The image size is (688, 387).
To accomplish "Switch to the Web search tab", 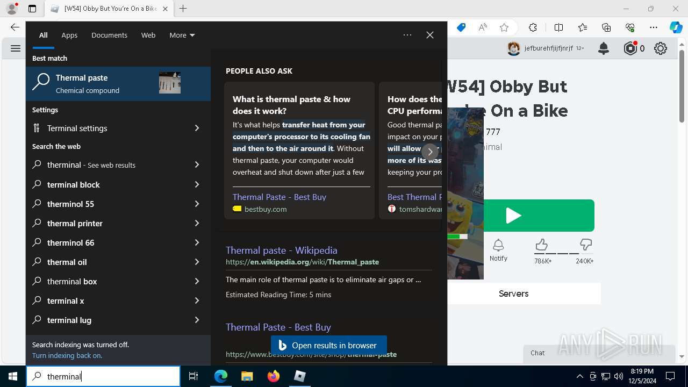I will [148, 35].
